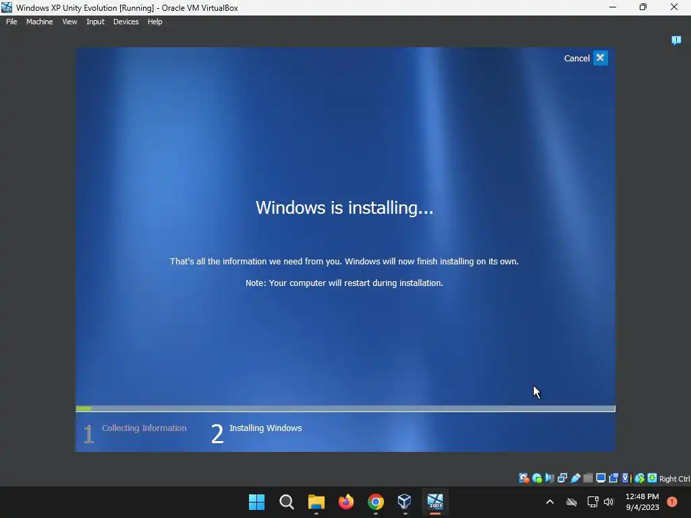This screenshot has height=518, width=691.
Task: Click the VirtualBox window title icon
Action: pyautogui.click(x=7, y=7)
